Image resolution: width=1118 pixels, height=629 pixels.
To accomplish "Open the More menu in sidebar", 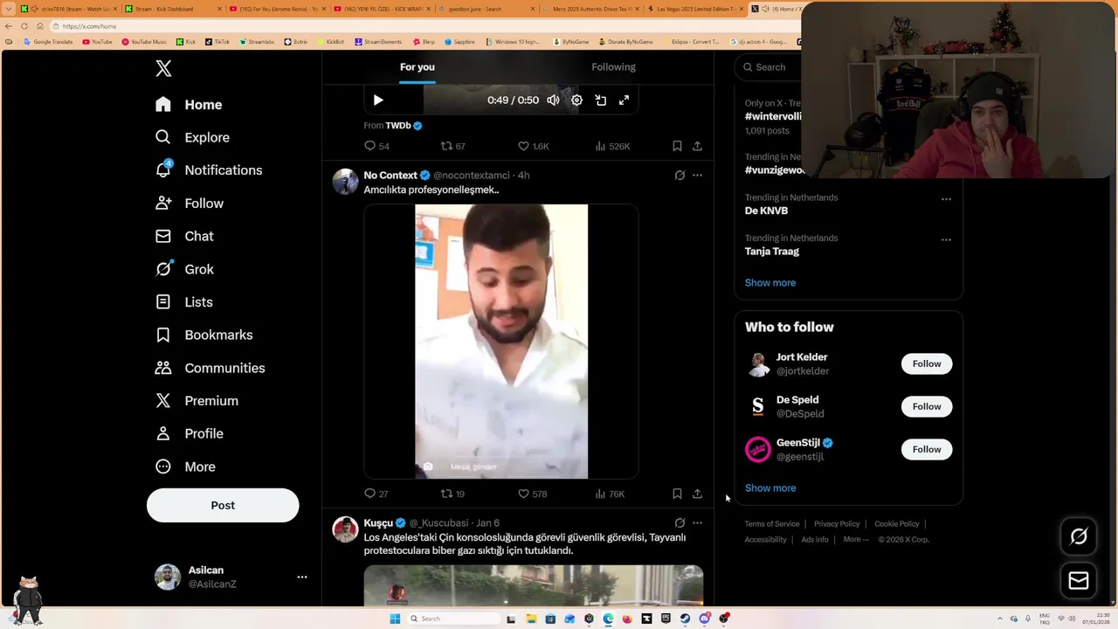I will point(185,467).
